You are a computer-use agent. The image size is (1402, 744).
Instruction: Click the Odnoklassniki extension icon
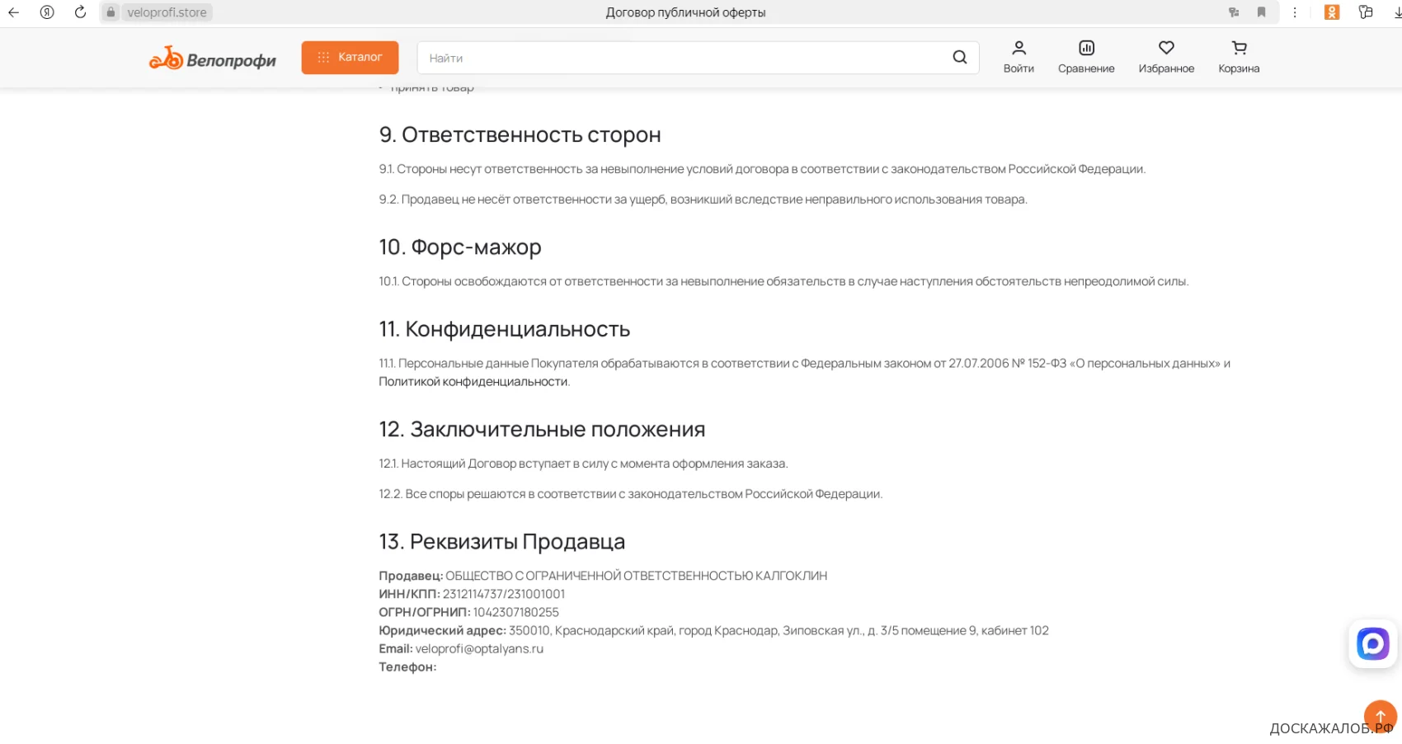pos(1332,12)
